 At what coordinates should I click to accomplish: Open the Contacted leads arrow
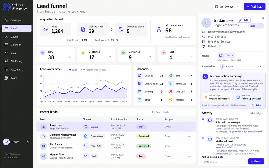(110, 57)
